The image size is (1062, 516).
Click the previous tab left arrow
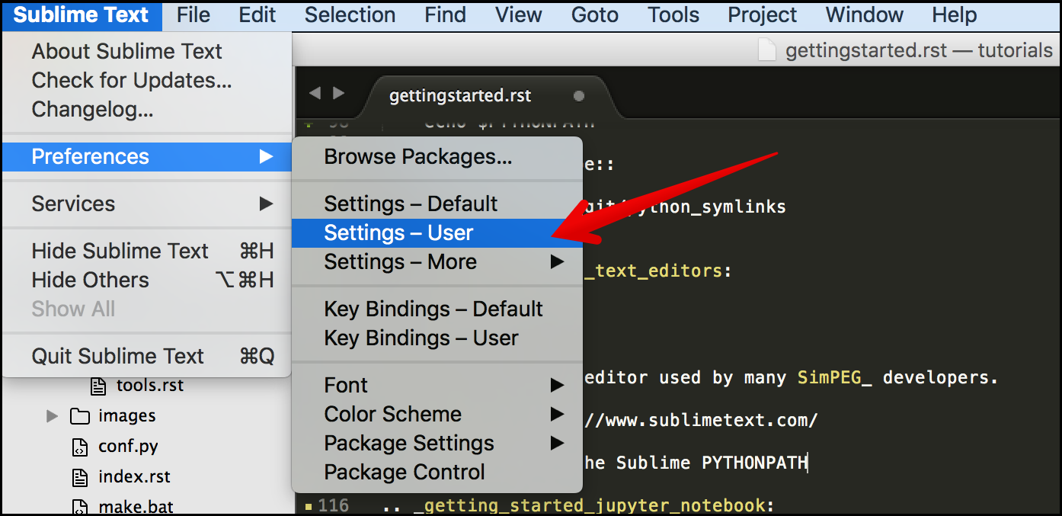(315, 93)
